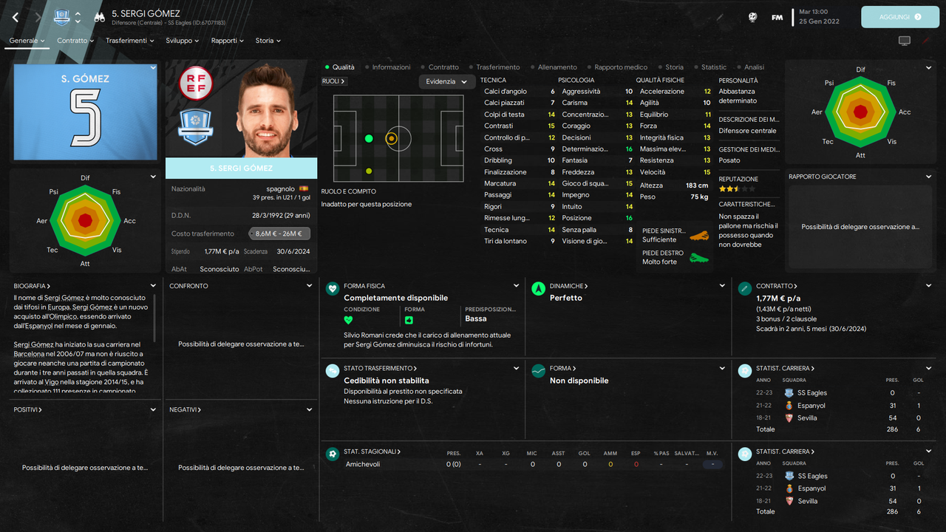The height and width of the screenshot is (532, 946).
Task: Click the Dinamiche green circle icon
Action: point(539,288)
